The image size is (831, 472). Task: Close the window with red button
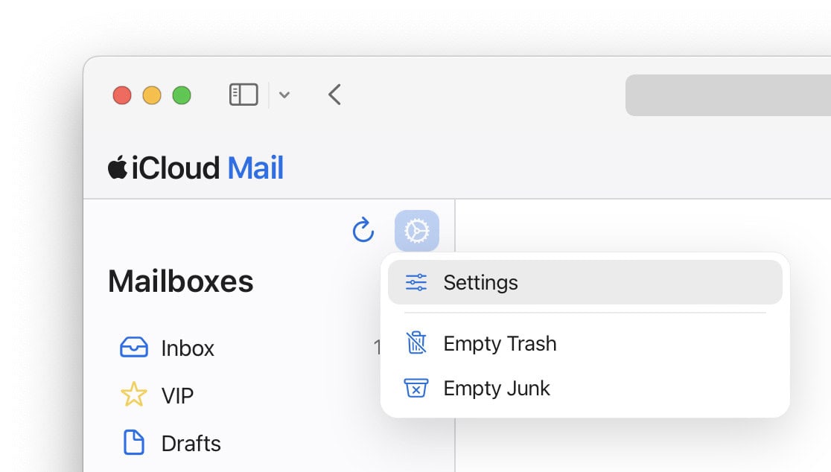tap(122, 95)
